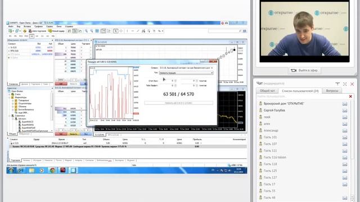Image resolution: width=360 pixels, height=202 pixels.
Task: Switch to the 'Общий чат' tab
Action: pos(267,91)
